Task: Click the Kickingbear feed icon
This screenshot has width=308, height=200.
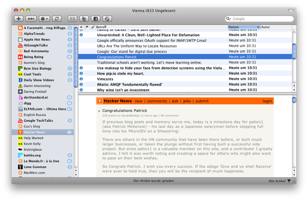Action: [20, 149]
